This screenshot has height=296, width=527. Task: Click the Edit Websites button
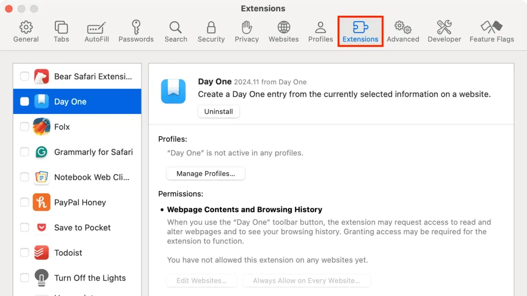click(202, 281)
